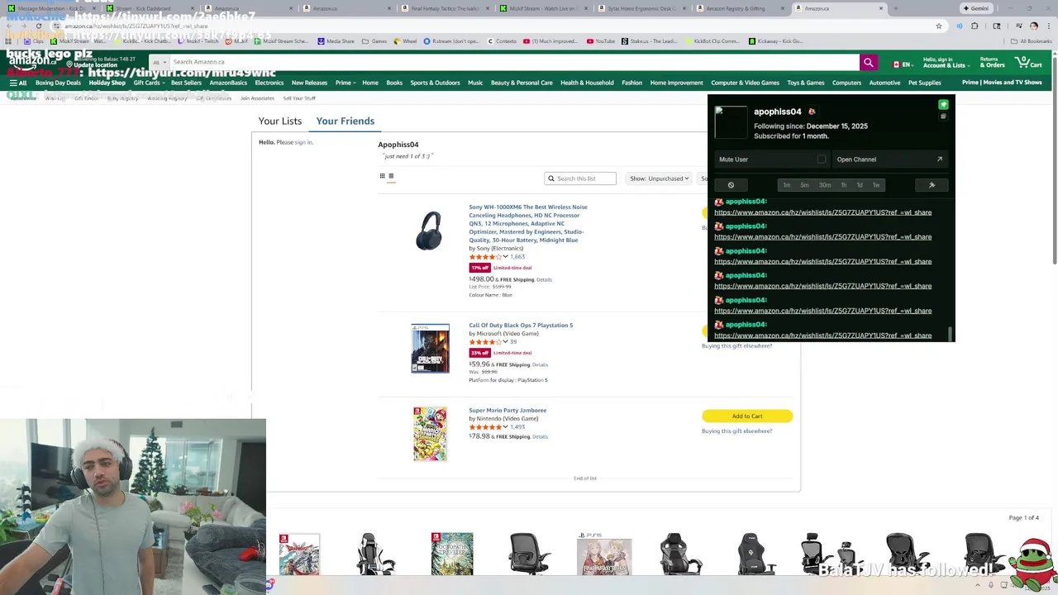This screenshot has height=595, width=1058.
Task: Open Returns & Orders link
Action: point(992,62)
